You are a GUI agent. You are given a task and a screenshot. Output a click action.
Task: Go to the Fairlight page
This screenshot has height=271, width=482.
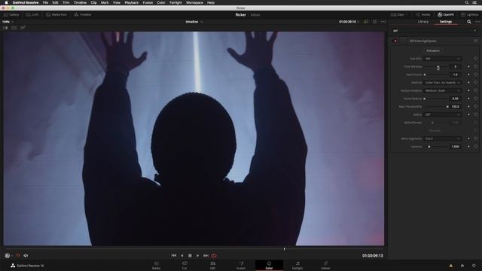click(x=297, y=266)
